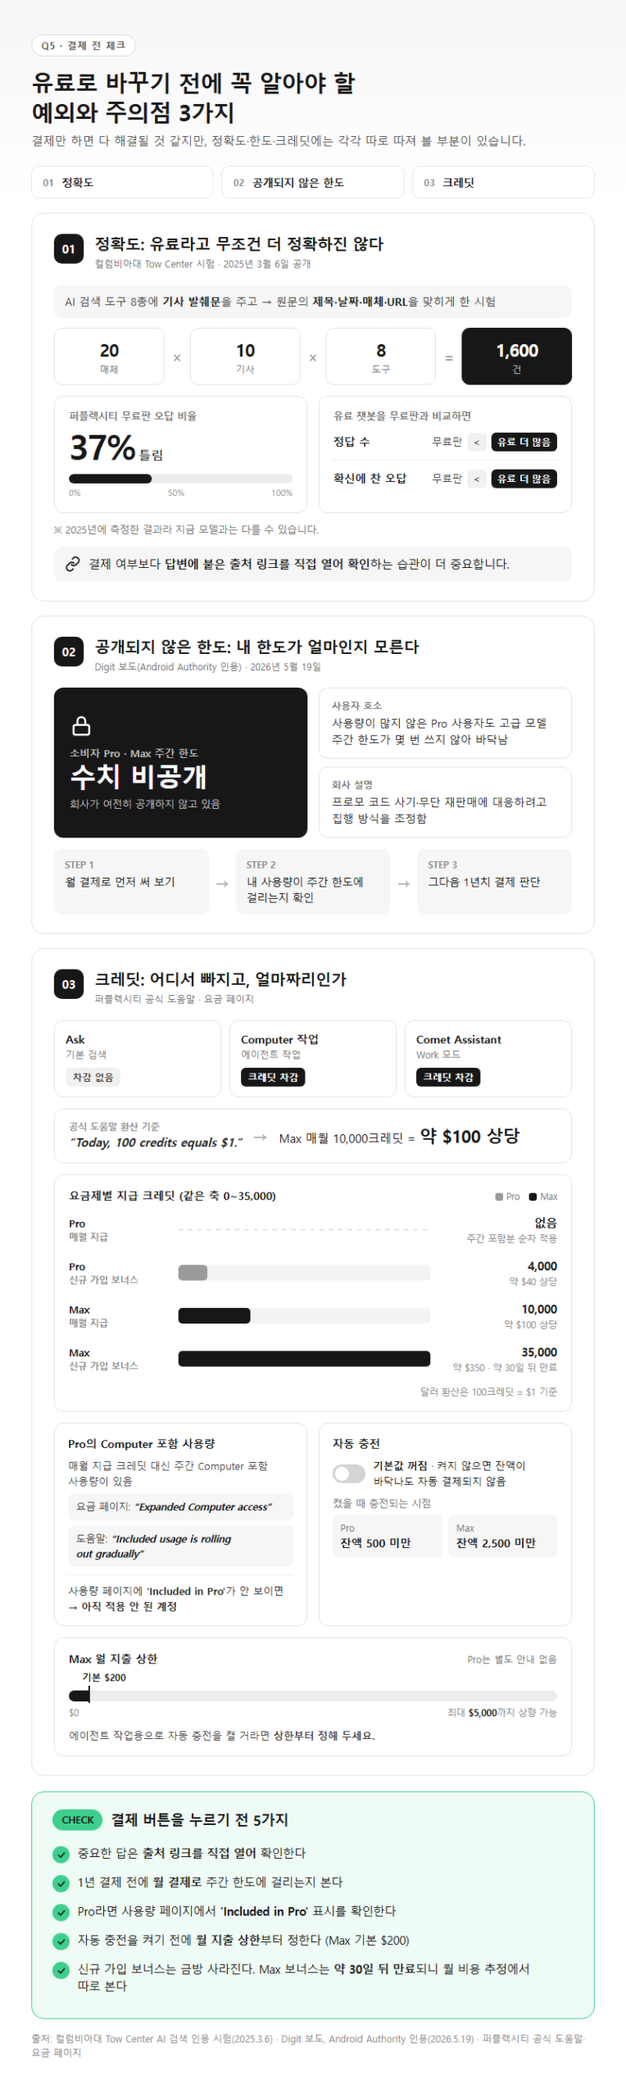
Task: Click the 02 number badge in 공개되지 않은 한도
Action: (69, 652)
